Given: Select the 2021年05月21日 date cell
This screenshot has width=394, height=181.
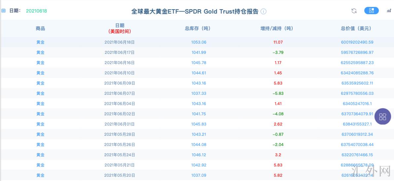Looking at the screenshot, I should coord(120,165).
